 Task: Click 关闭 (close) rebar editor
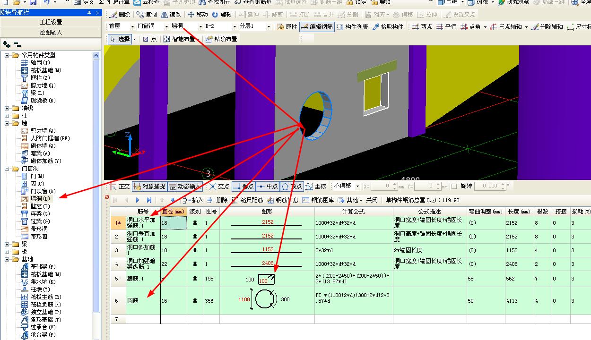pos(372,200)
